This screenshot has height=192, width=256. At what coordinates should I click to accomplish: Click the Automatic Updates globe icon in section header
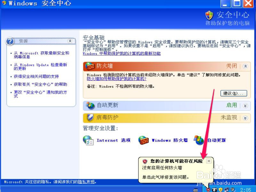[90, 106]
